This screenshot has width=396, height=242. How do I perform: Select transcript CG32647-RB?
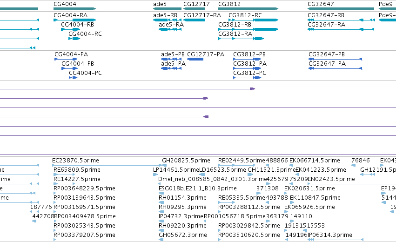(x=326, y=15)
